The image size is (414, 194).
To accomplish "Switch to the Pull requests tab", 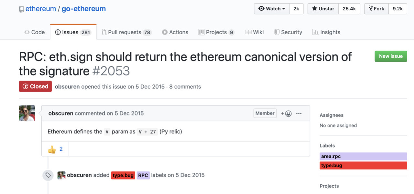I will click(126, 32).
